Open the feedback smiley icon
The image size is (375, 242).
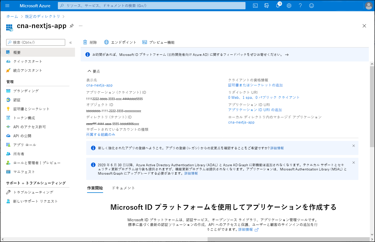(x=312, y=6)
